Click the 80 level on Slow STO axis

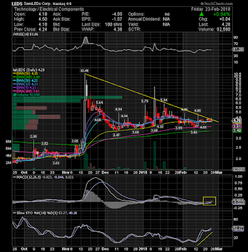(235, 219)
